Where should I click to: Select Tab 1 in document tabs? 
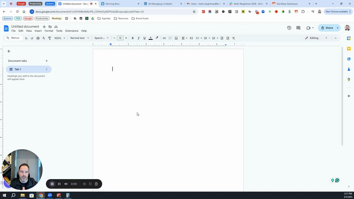click(29, 69)
